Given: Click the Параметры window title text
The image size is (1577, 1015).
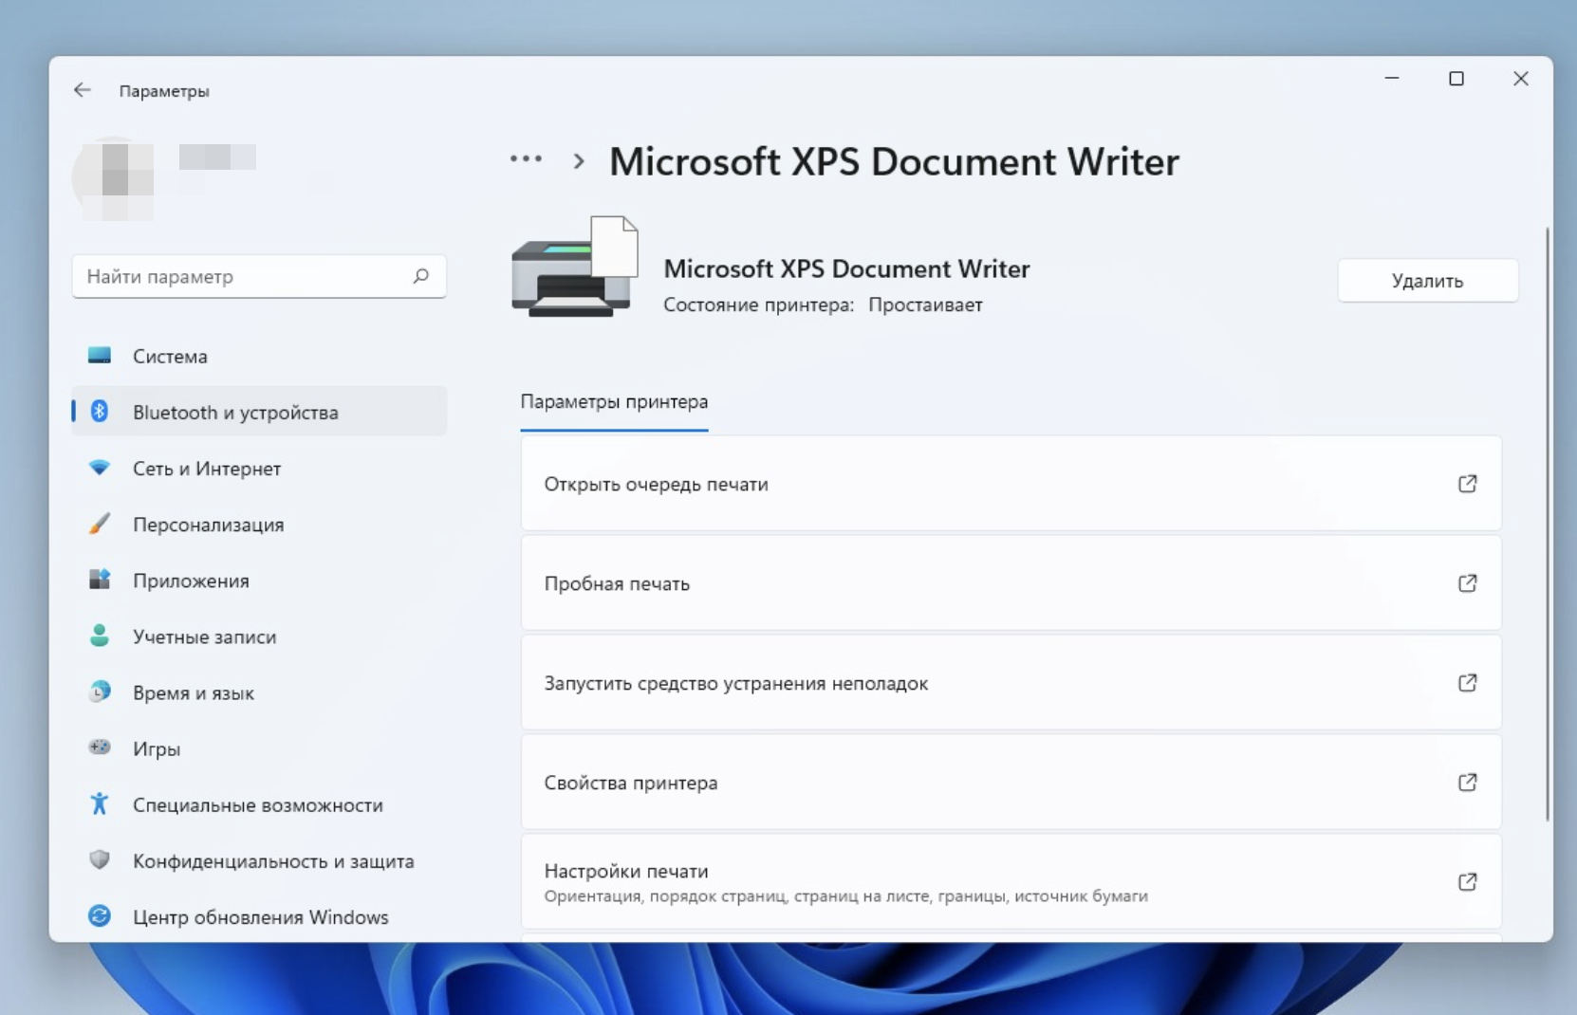Looking at the screenshot, I should [164, 91].
